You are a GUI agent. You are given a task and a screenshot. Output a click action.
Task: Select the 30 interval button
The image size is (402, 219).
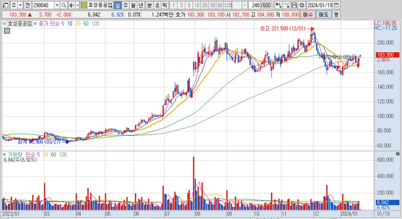(x=212, y=5)
